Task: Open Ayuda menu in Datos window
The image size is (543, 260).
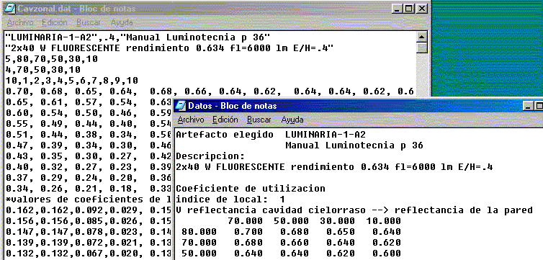Action: [292, 120]
